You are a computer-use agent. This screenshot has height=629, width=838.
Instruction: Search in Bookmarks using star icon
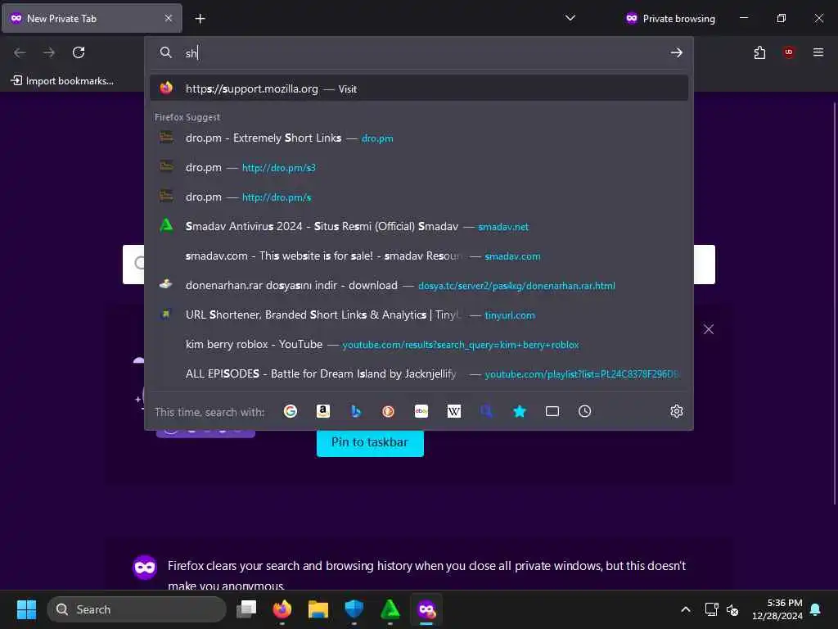coord(520,411)
